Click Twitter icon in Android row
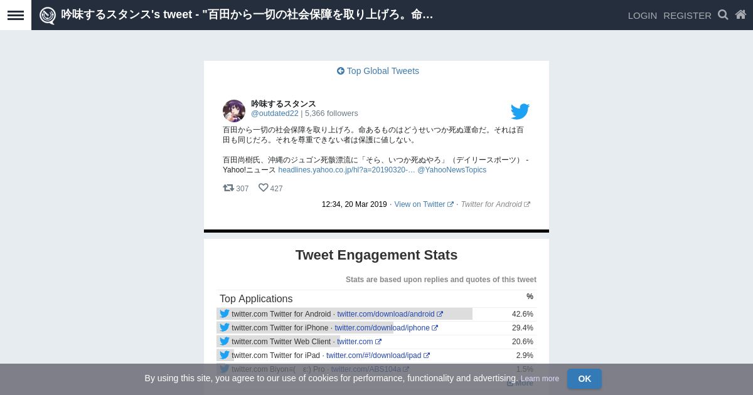Screen dimensions: 753x395 pyautogui.click(x=225, y=313)
